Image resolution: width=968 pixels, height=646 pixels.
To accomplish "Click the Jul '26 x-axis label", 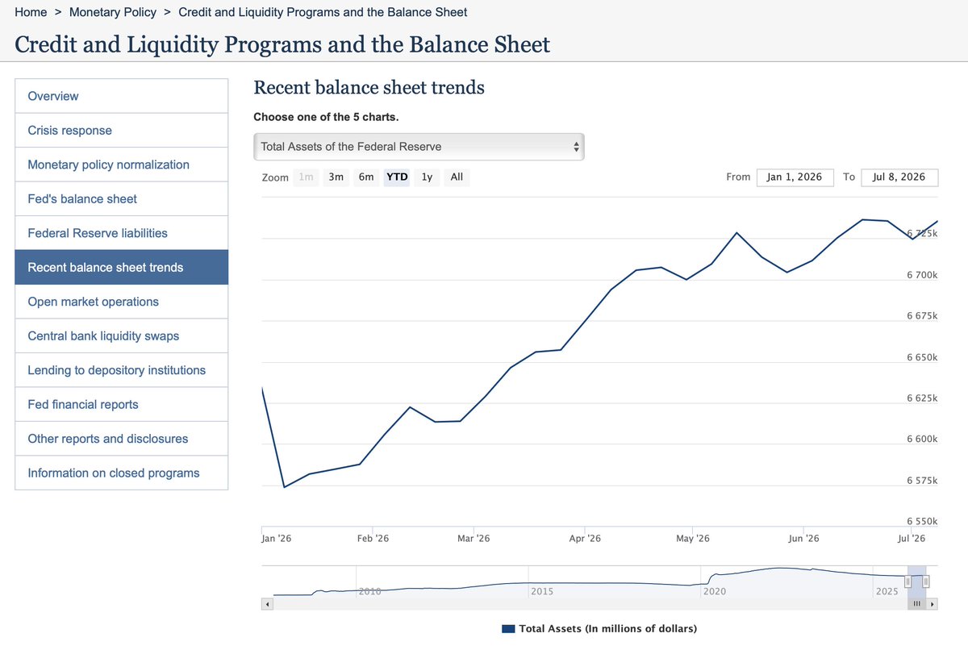I will tap(912, 539).
